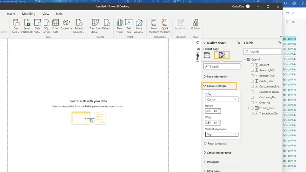Image resolution: width=306 pixels, height=172 pixels.
Task: Publish the report
Action: (x=195, y=25)
